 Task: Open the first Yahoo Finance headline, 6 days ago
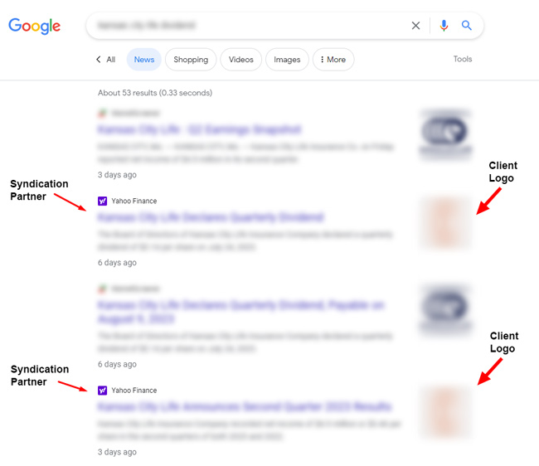211,217
